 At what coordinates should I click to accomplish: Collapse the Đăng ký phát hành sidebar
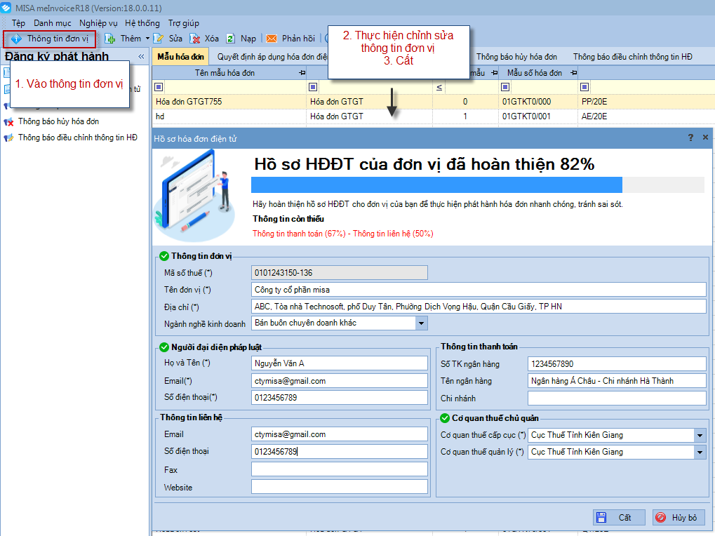click(x=141, y=57)
